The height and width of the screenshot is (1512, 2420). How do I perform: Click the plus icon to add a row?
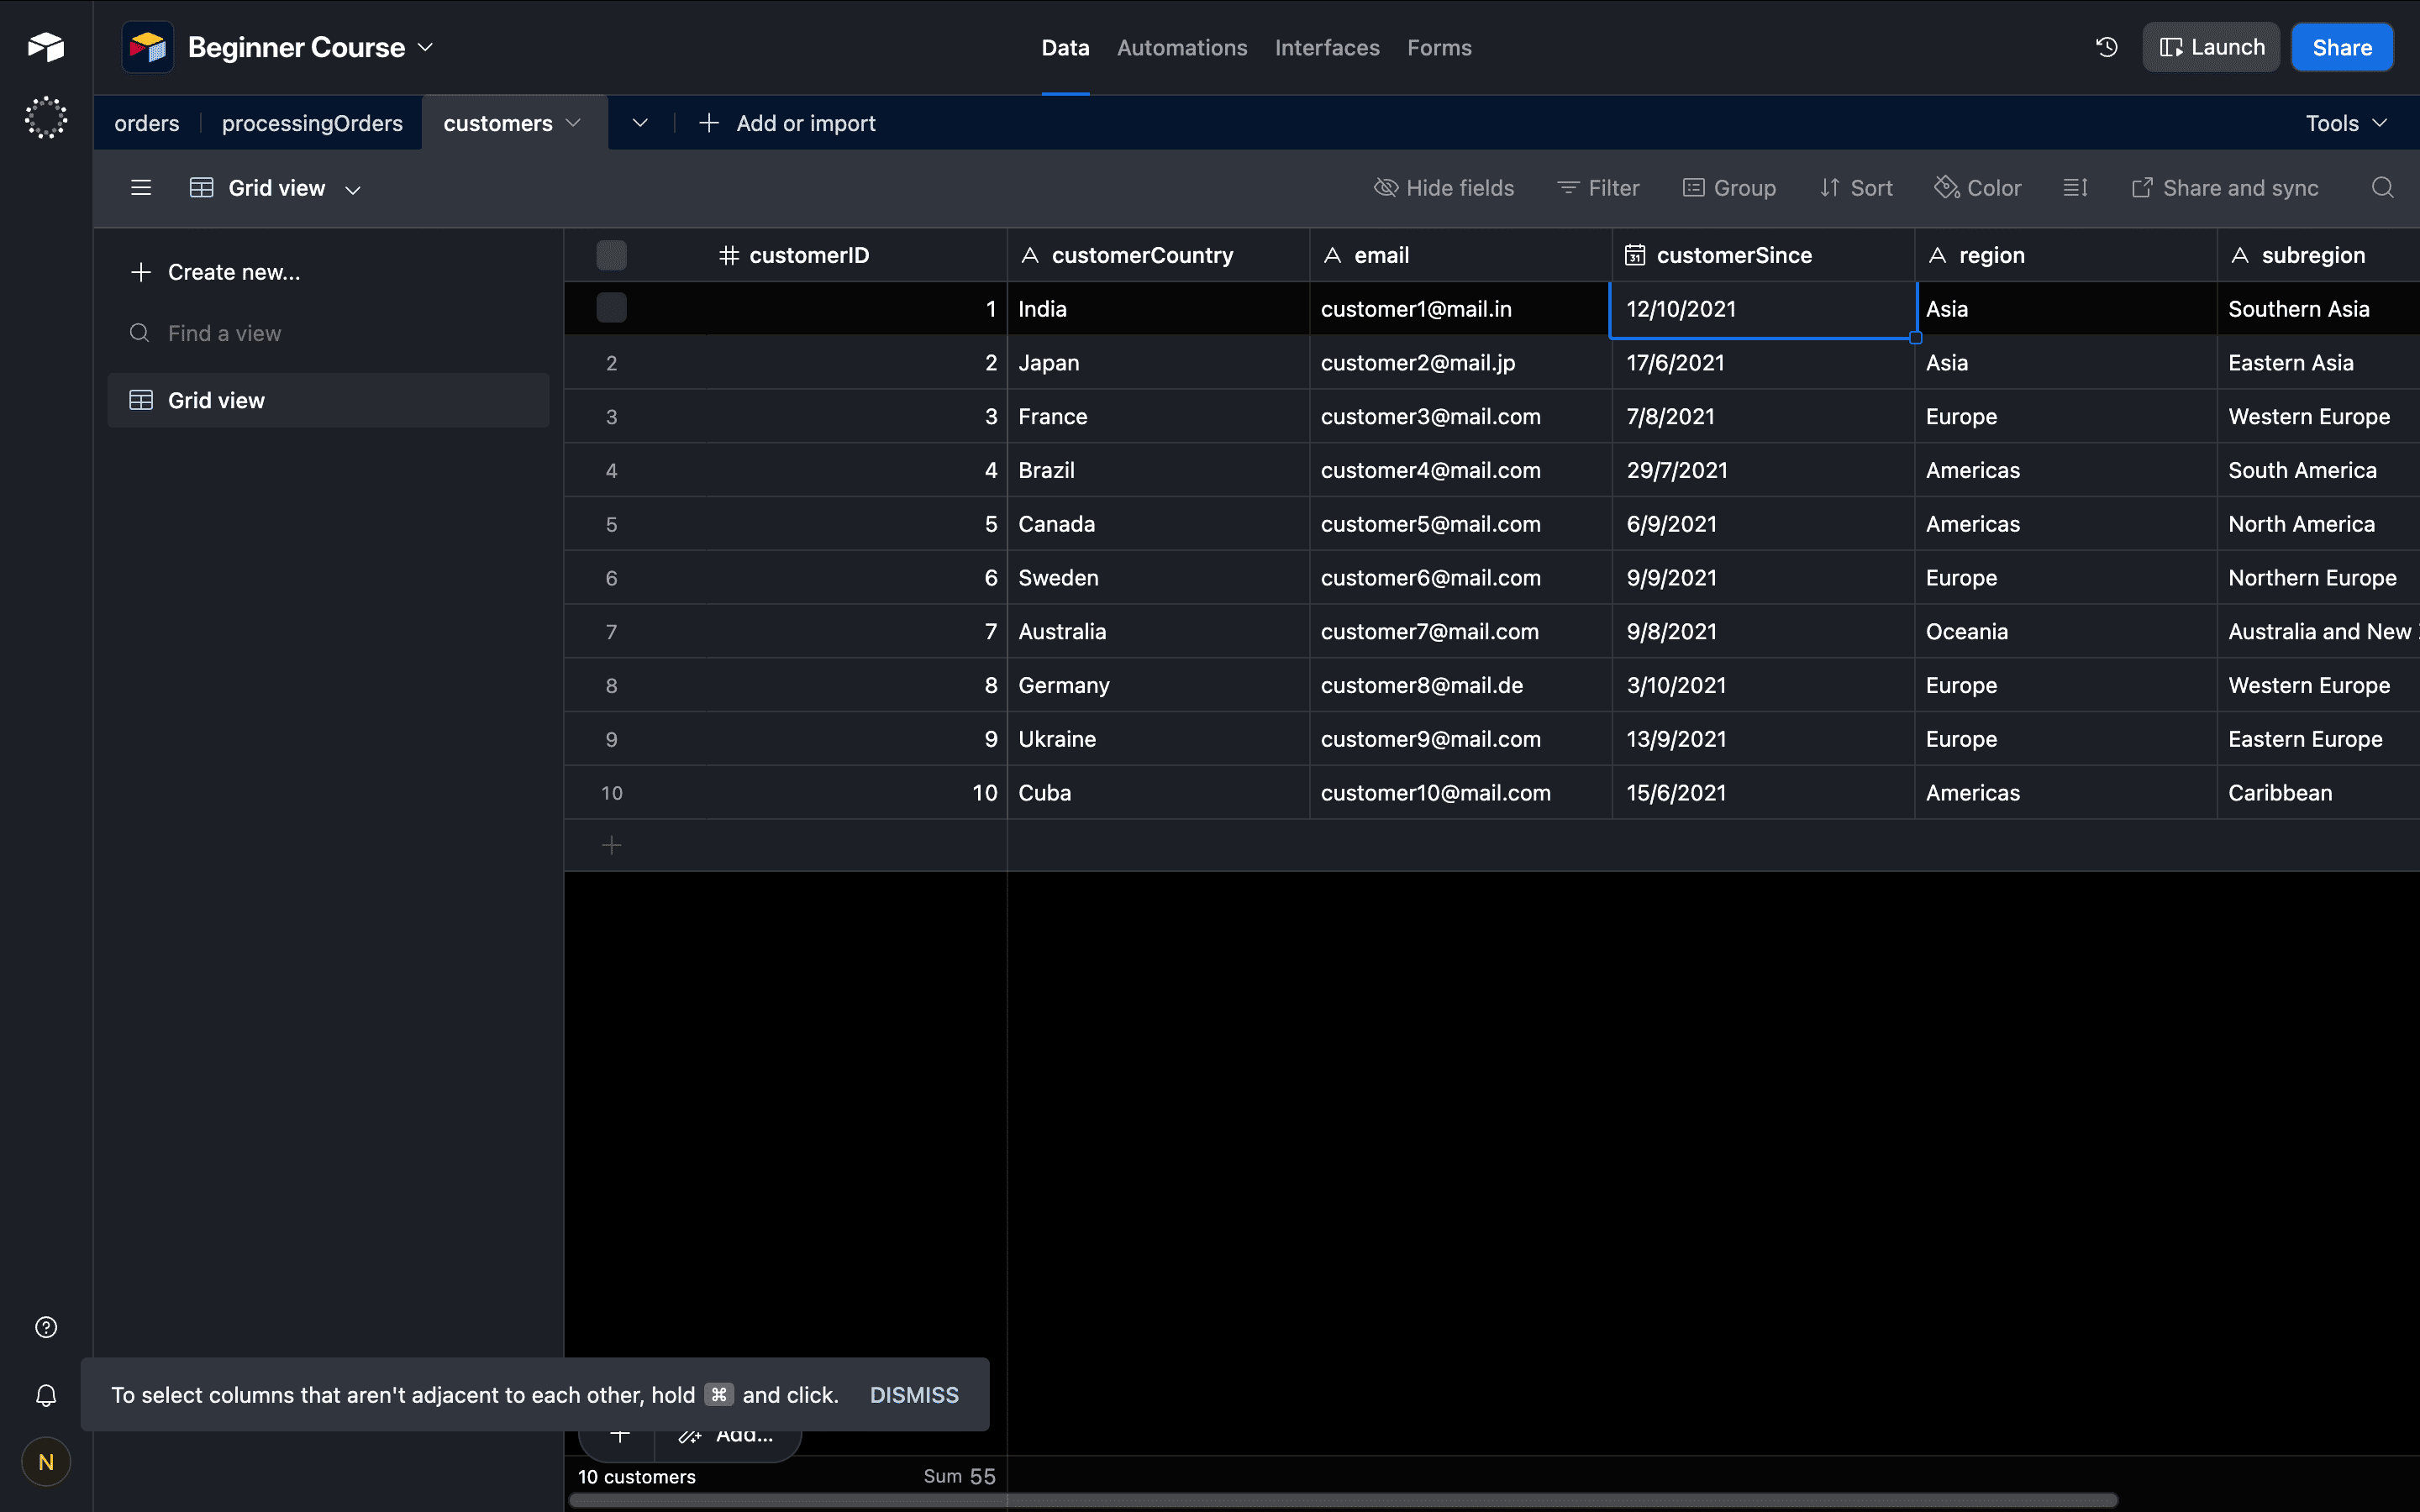point(612,846)
